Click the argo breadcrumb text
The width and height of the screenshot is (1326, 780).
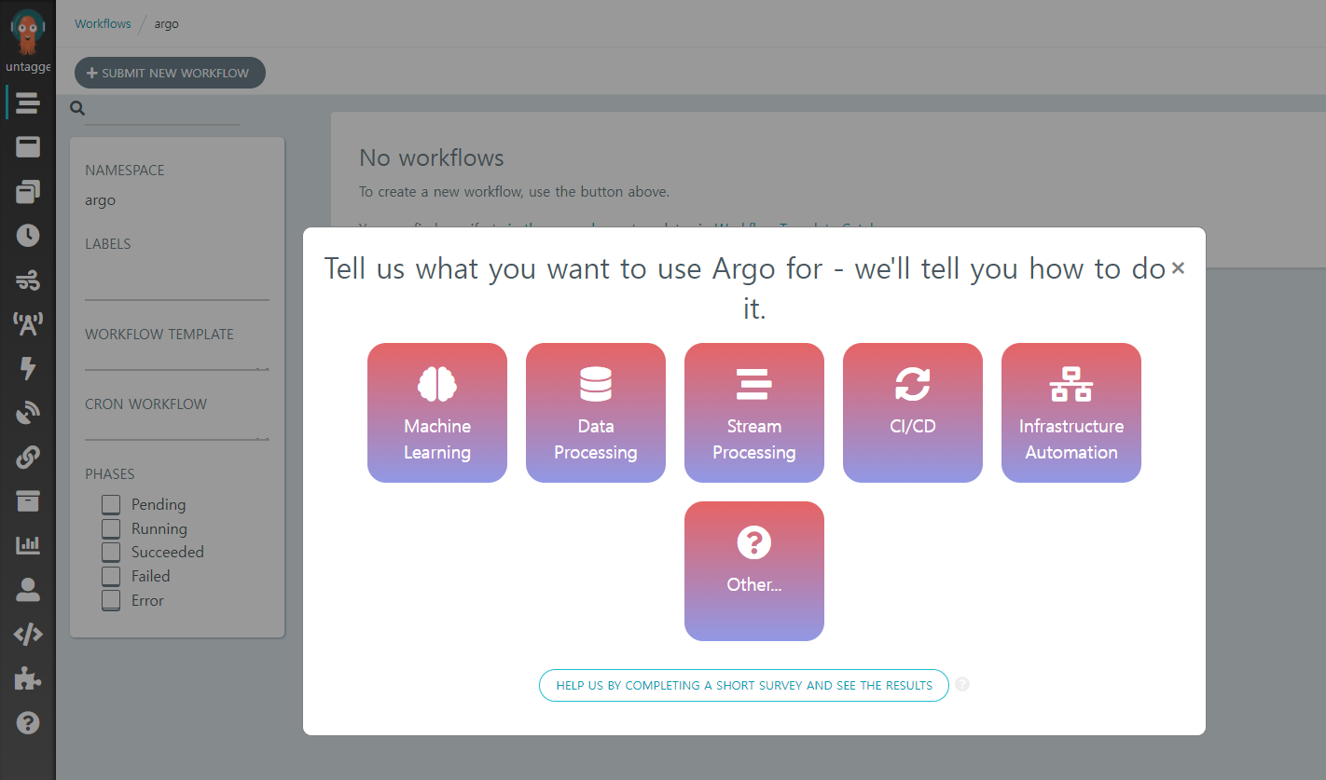[166, 23]
